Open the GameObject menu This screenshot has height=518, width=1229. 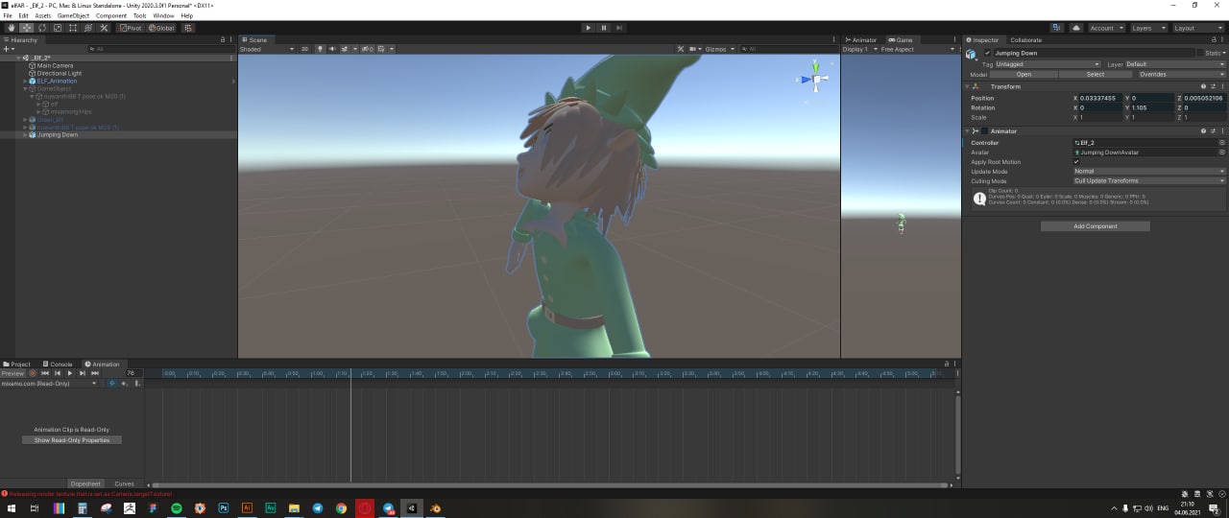(x=73, y=16)
